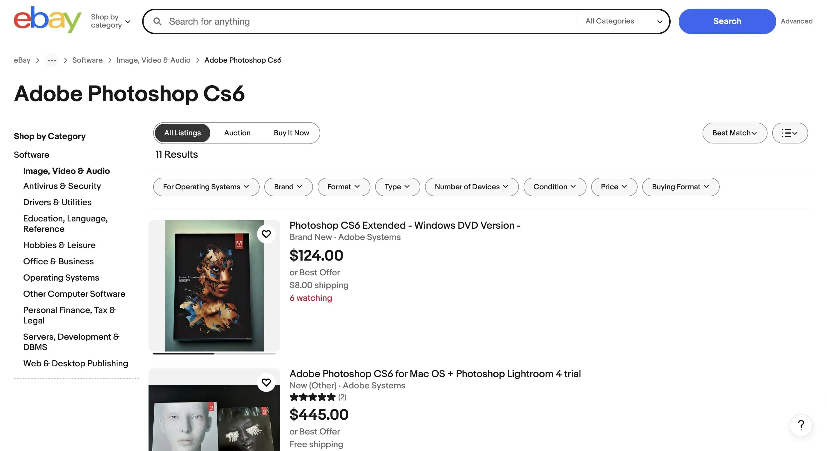Open the Best Match sort dropdown

point(734,133)
